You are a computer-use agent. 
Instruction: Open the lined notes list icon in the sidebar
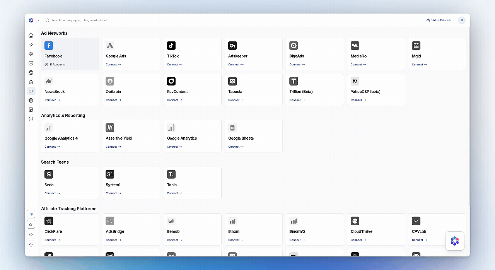pyautogui.click(x=31, y=110)
